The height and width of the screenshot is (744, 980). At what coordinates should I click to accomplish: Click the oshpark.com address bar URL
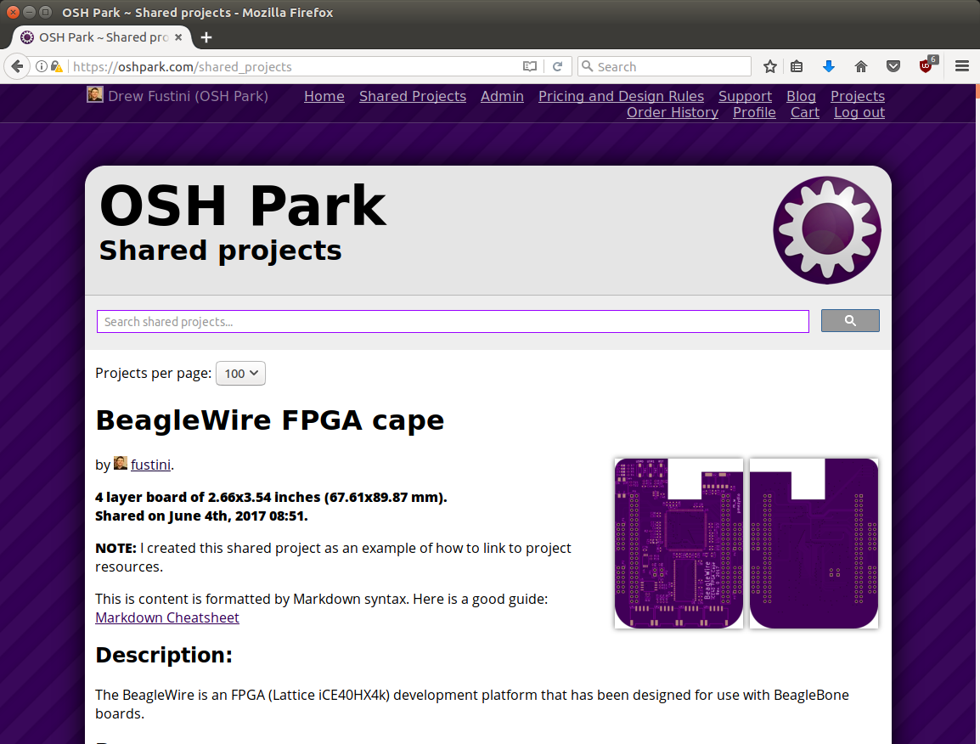183,66
